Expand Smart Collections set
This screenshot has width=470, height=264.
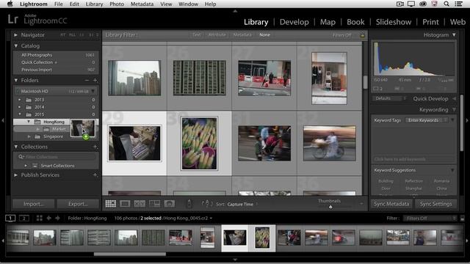pos(26,166)
